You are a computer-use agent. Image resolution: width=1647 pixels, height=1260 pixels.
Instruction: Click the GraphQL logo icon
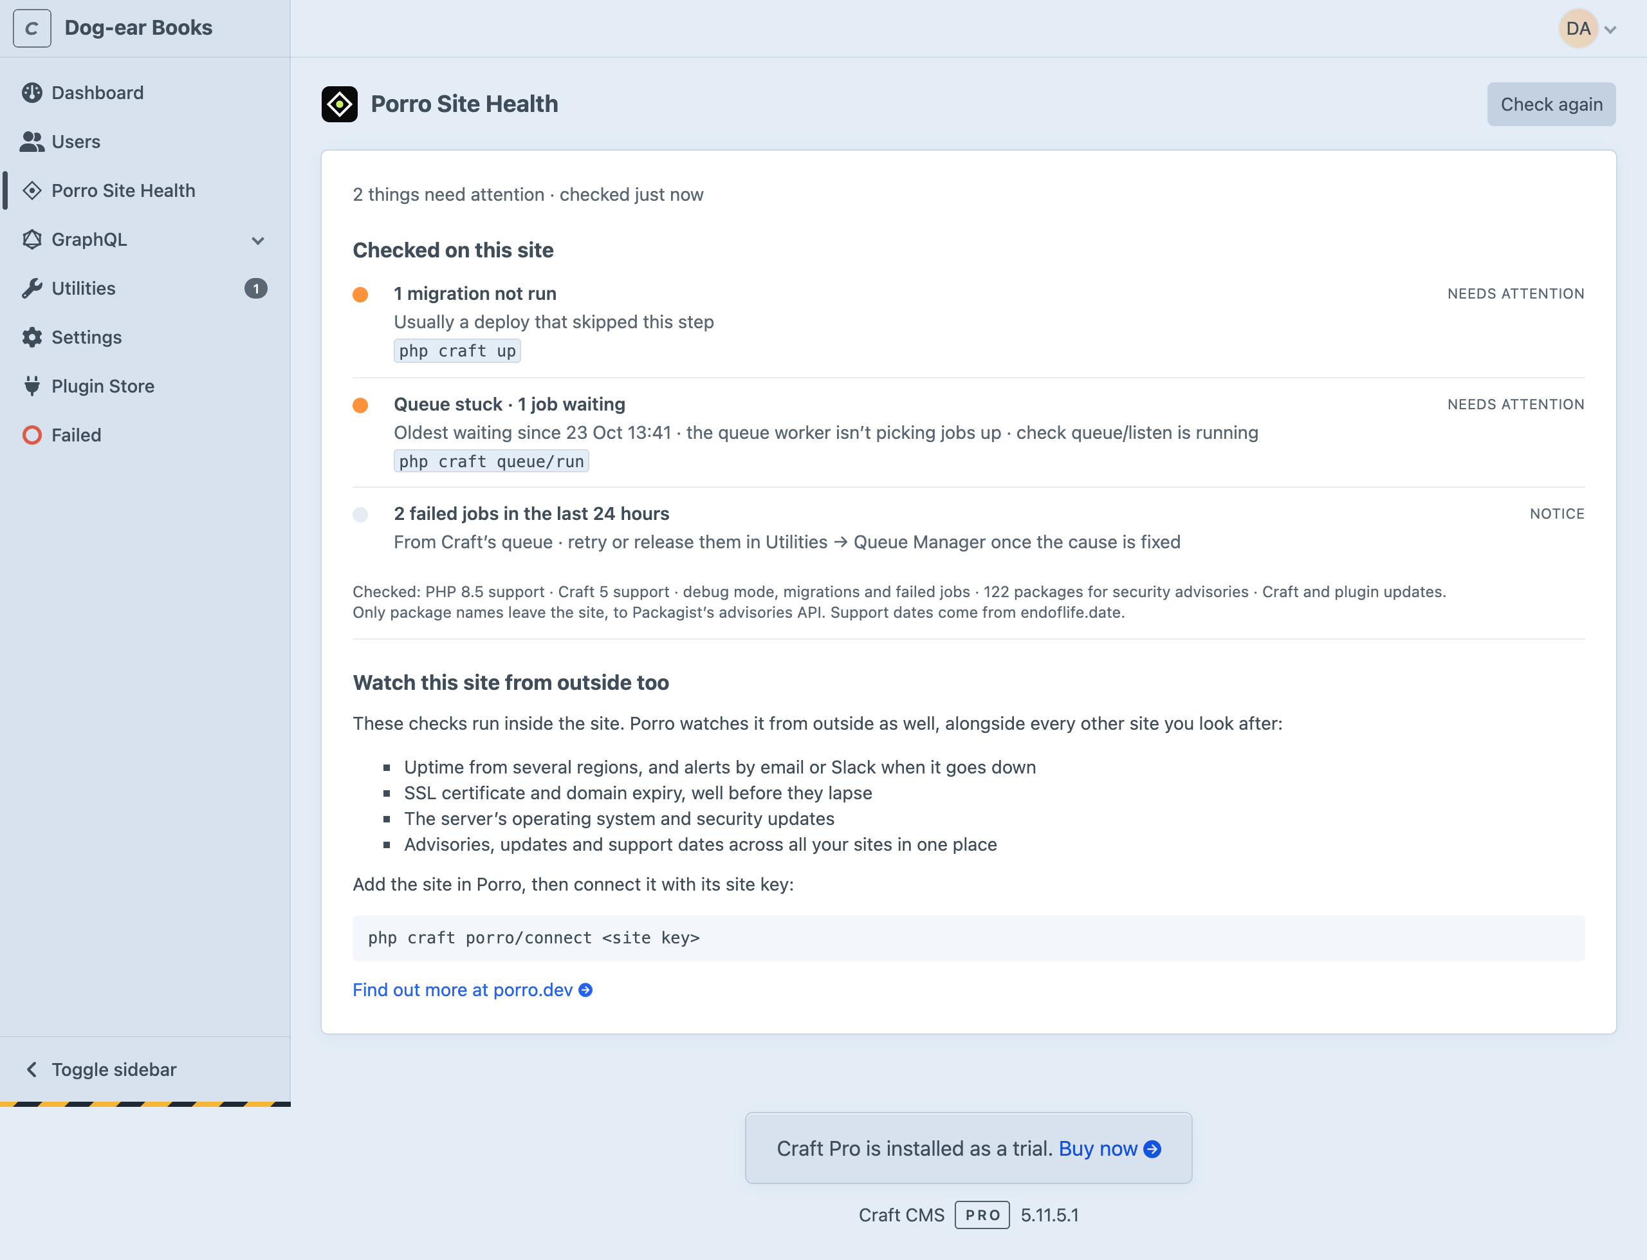32,239
